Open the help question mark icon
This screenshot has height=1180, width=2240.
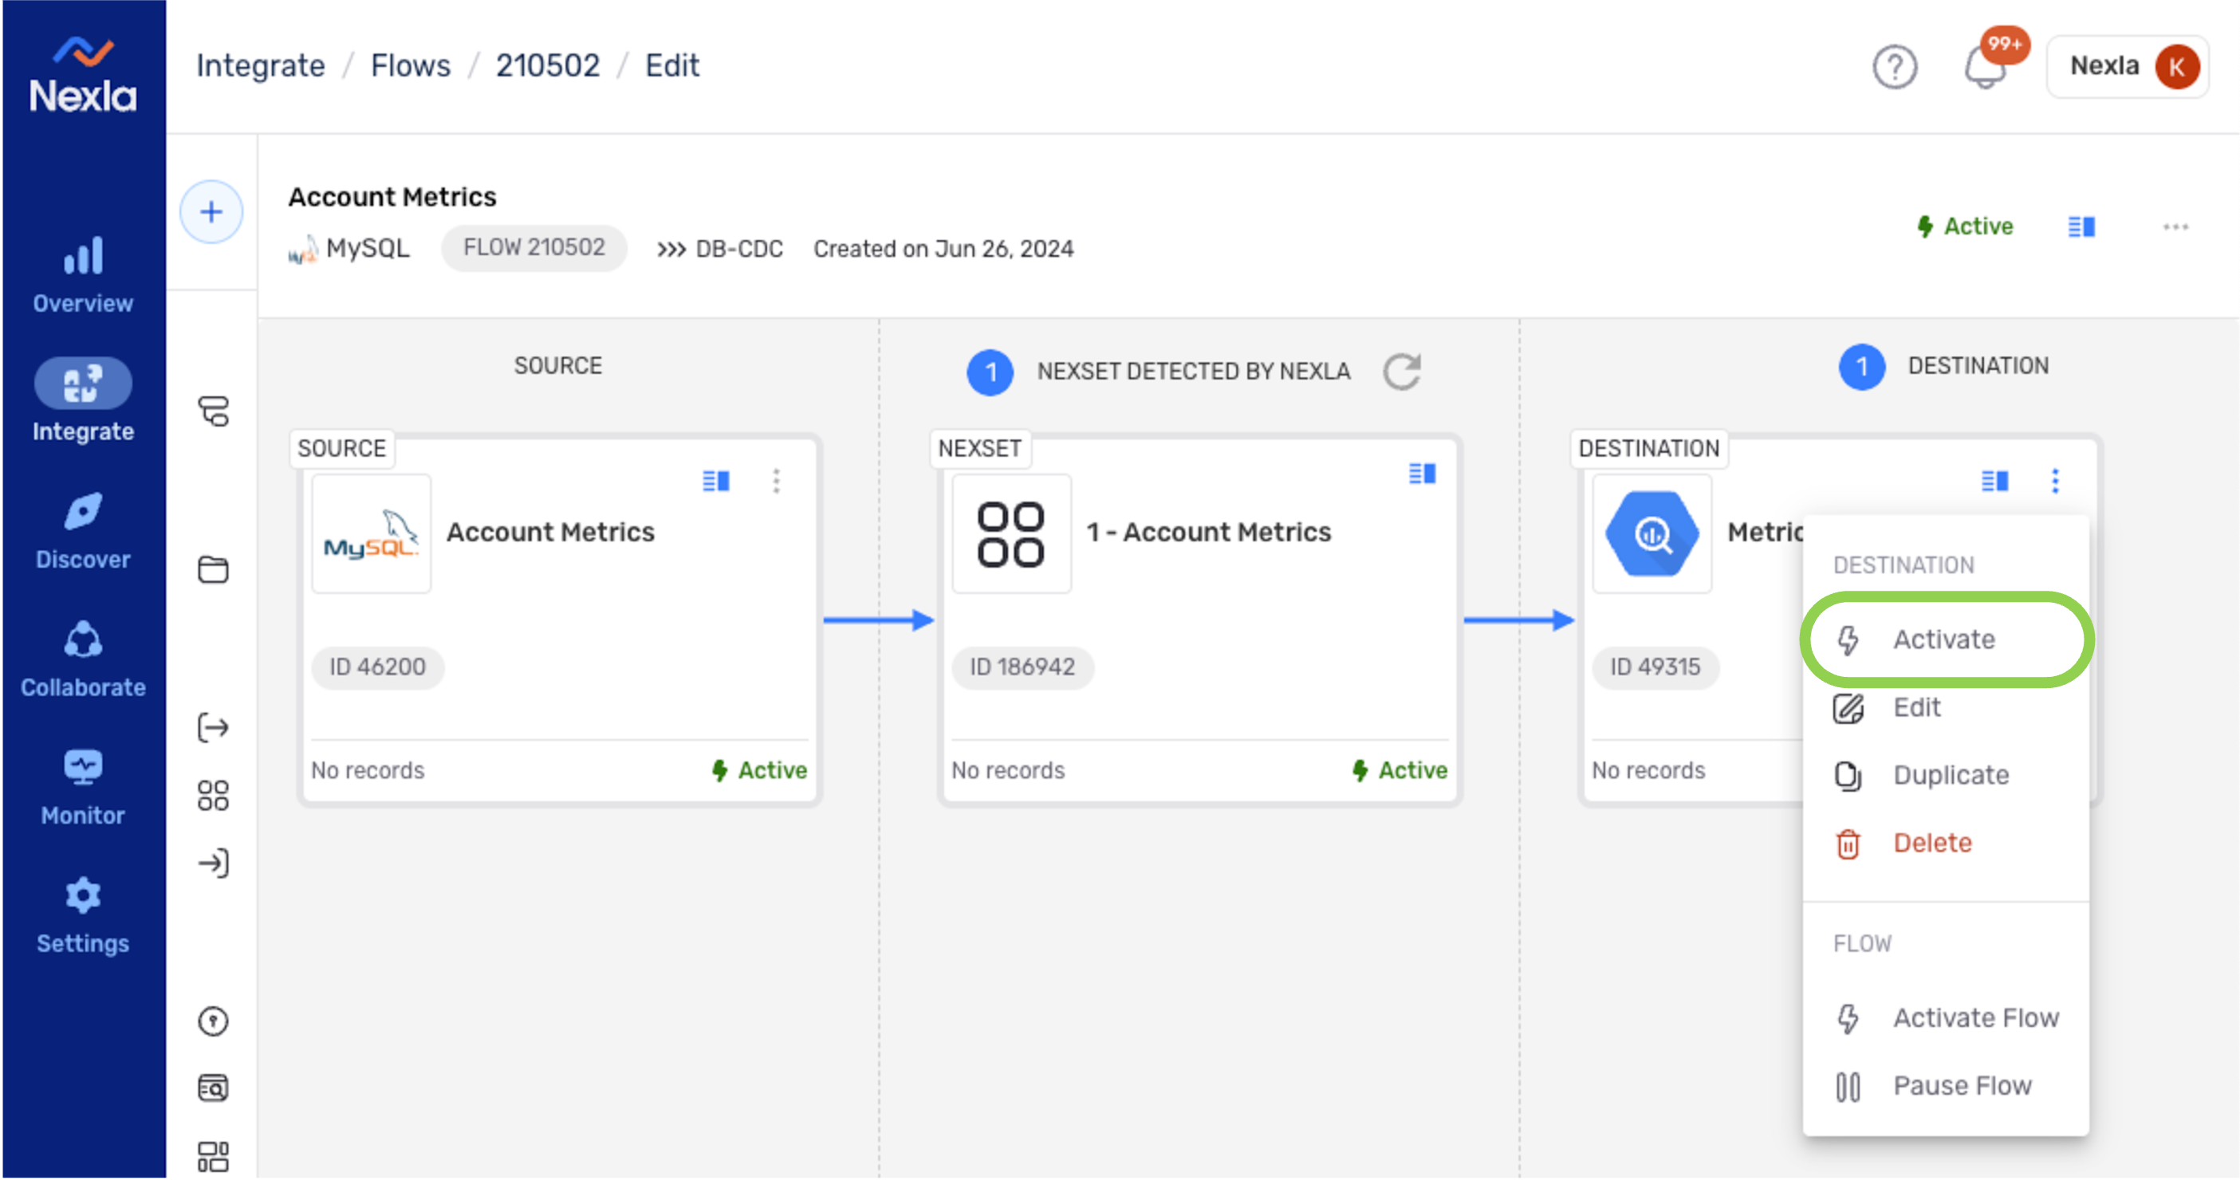[x=1895, y=67]
